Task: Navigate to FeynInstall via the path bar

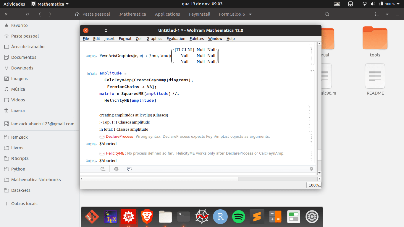Action: (199, 14)
